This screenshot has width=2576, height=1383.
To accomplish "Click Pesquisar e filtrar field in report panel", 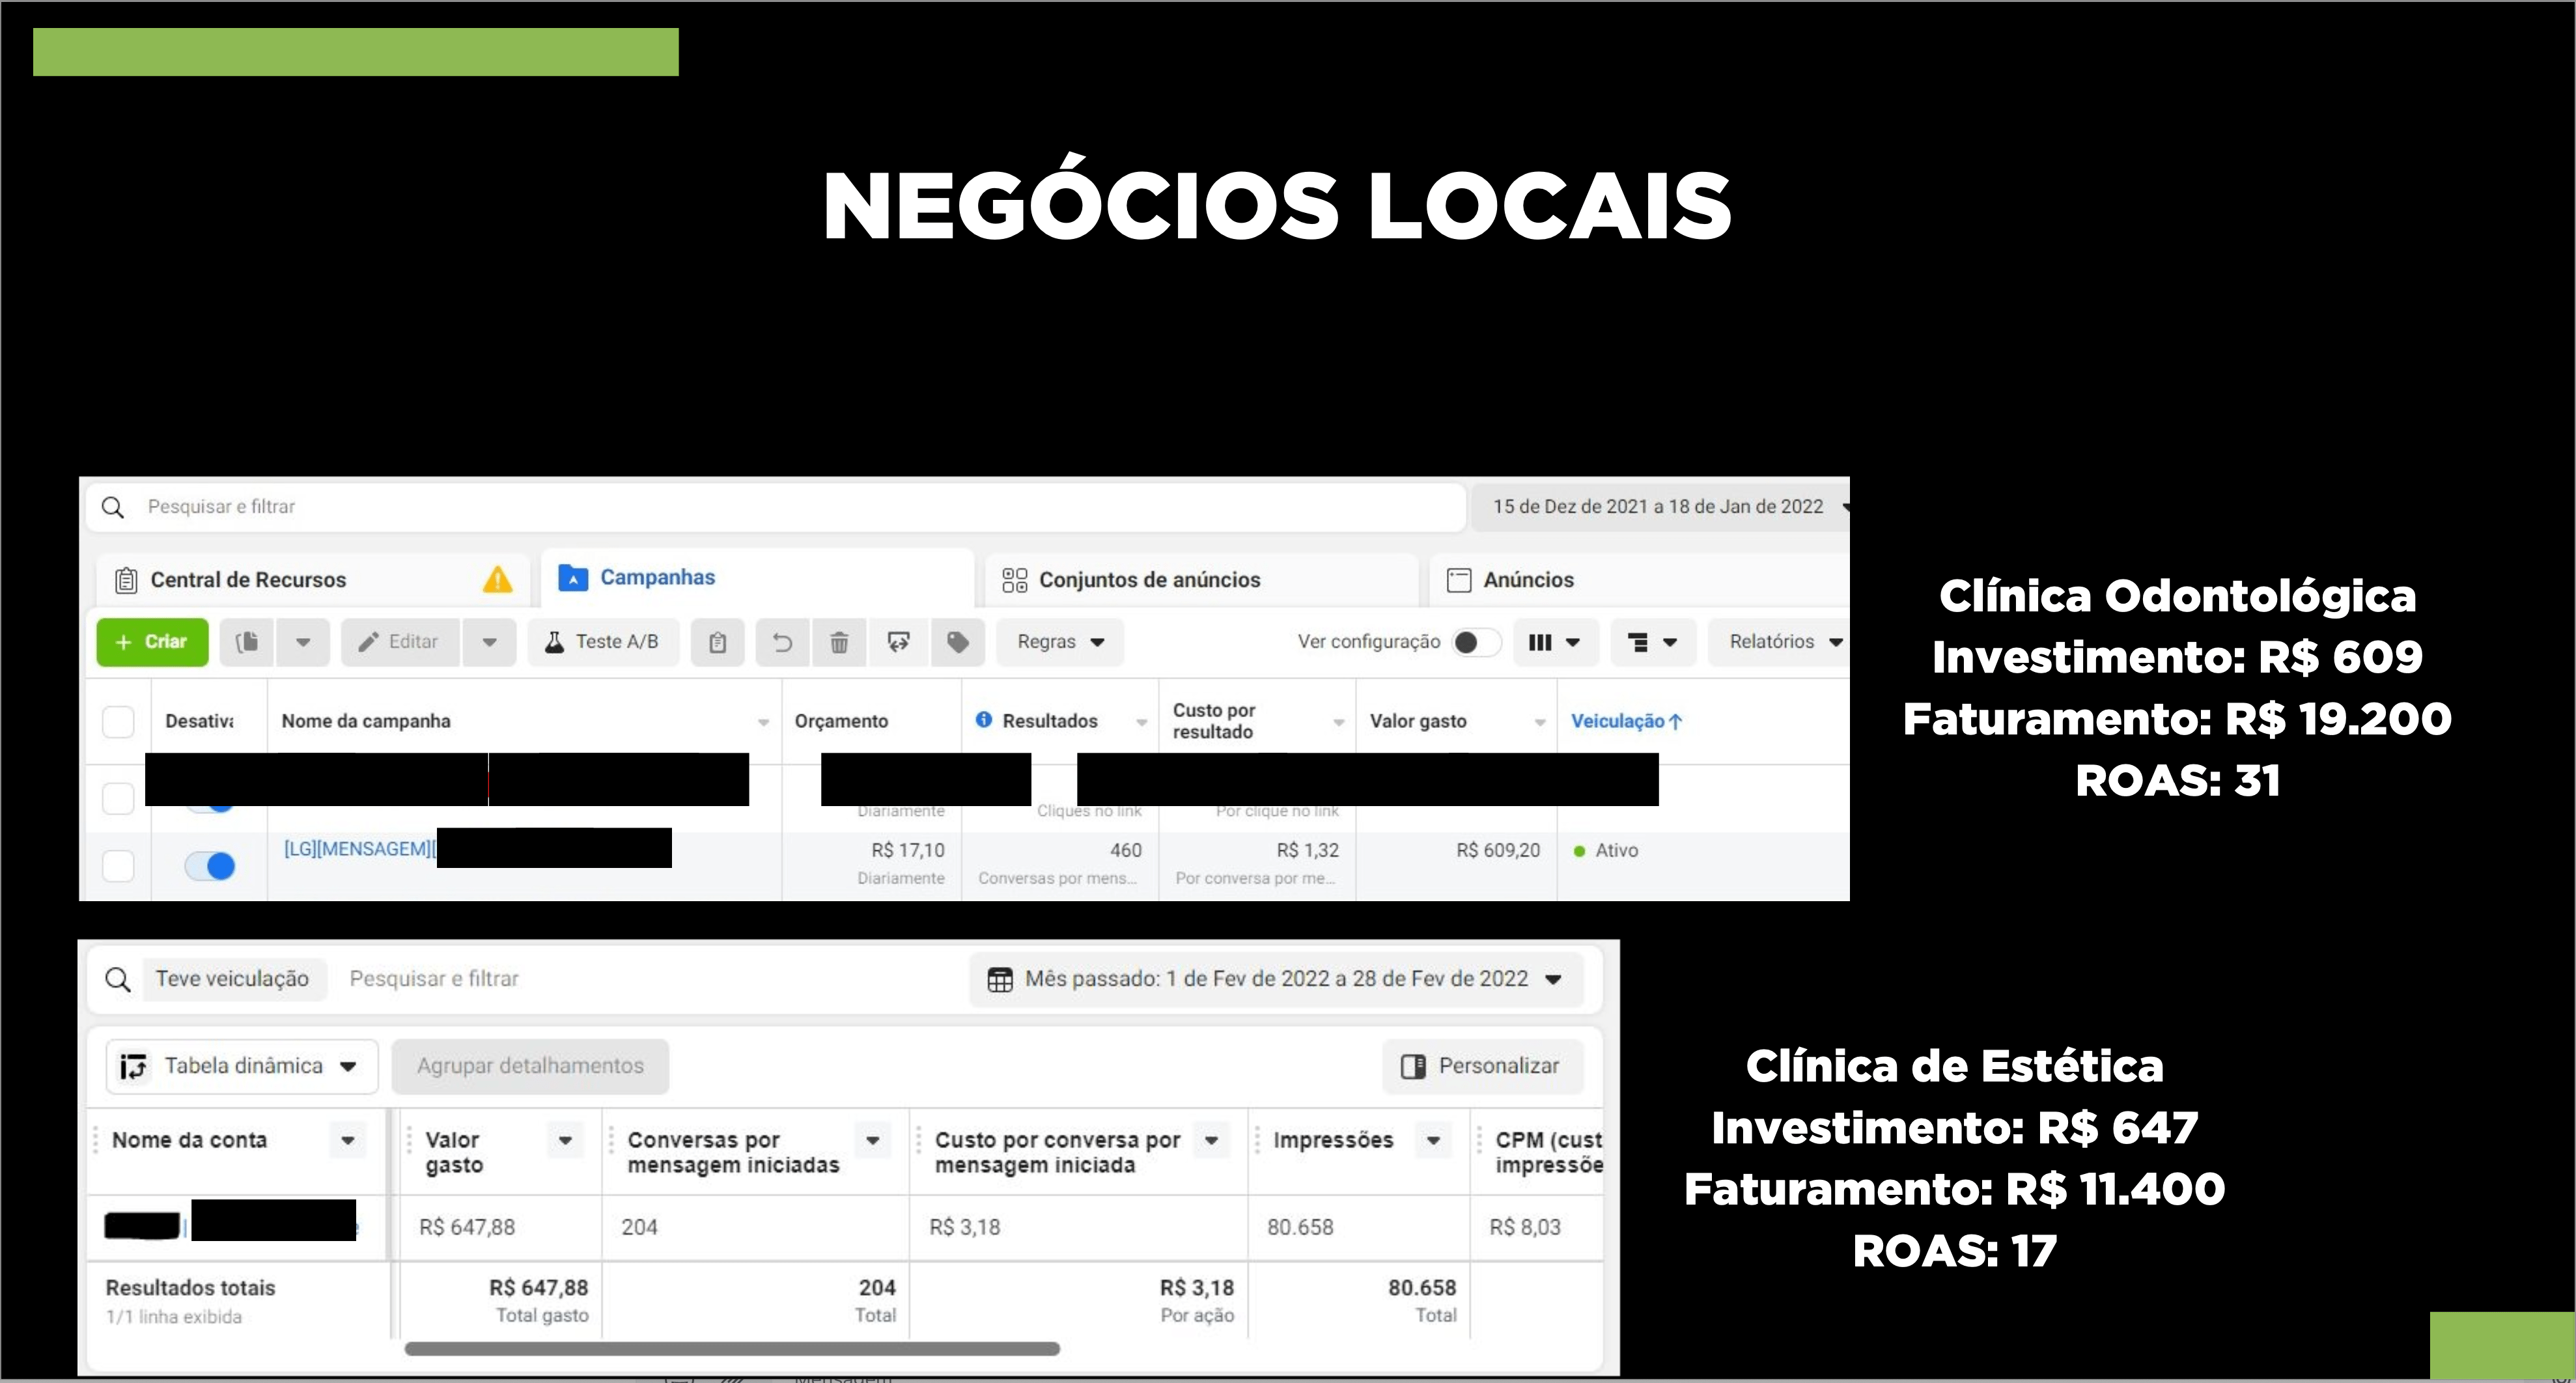I will click(x=434, y=979).
